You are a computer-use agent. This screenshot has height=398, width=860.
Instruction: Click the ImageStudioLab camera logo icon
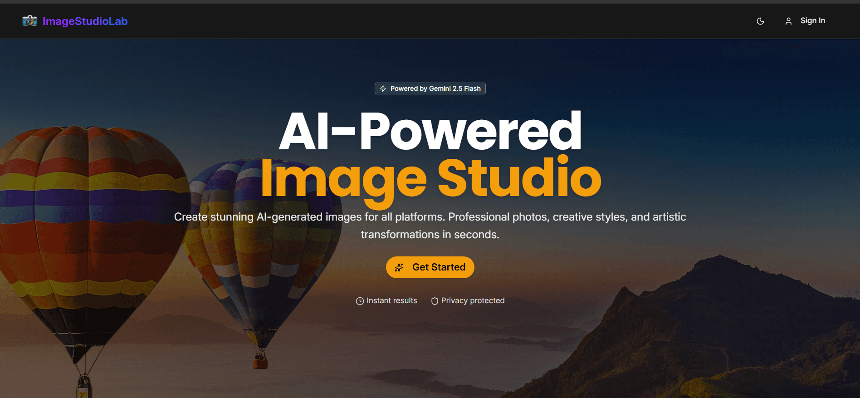point(30,21)
